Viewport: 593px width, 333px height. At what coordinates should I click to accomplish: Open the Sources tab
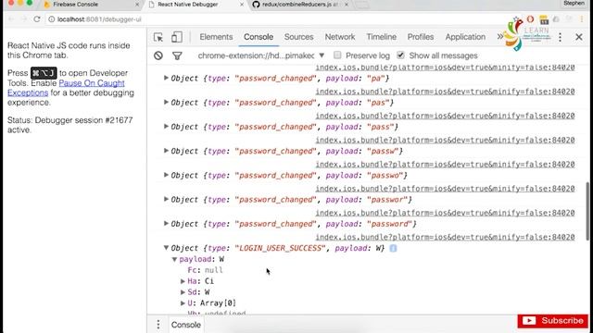click(298, 37)
